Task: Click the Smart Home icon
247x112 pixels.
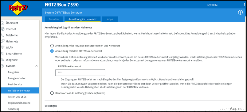Action: [x=2, y=54]
